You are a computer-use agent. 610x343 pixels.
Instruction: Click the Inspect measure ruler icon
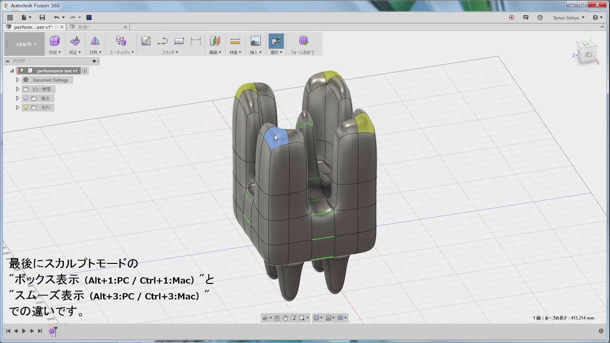tap(235, 41)
